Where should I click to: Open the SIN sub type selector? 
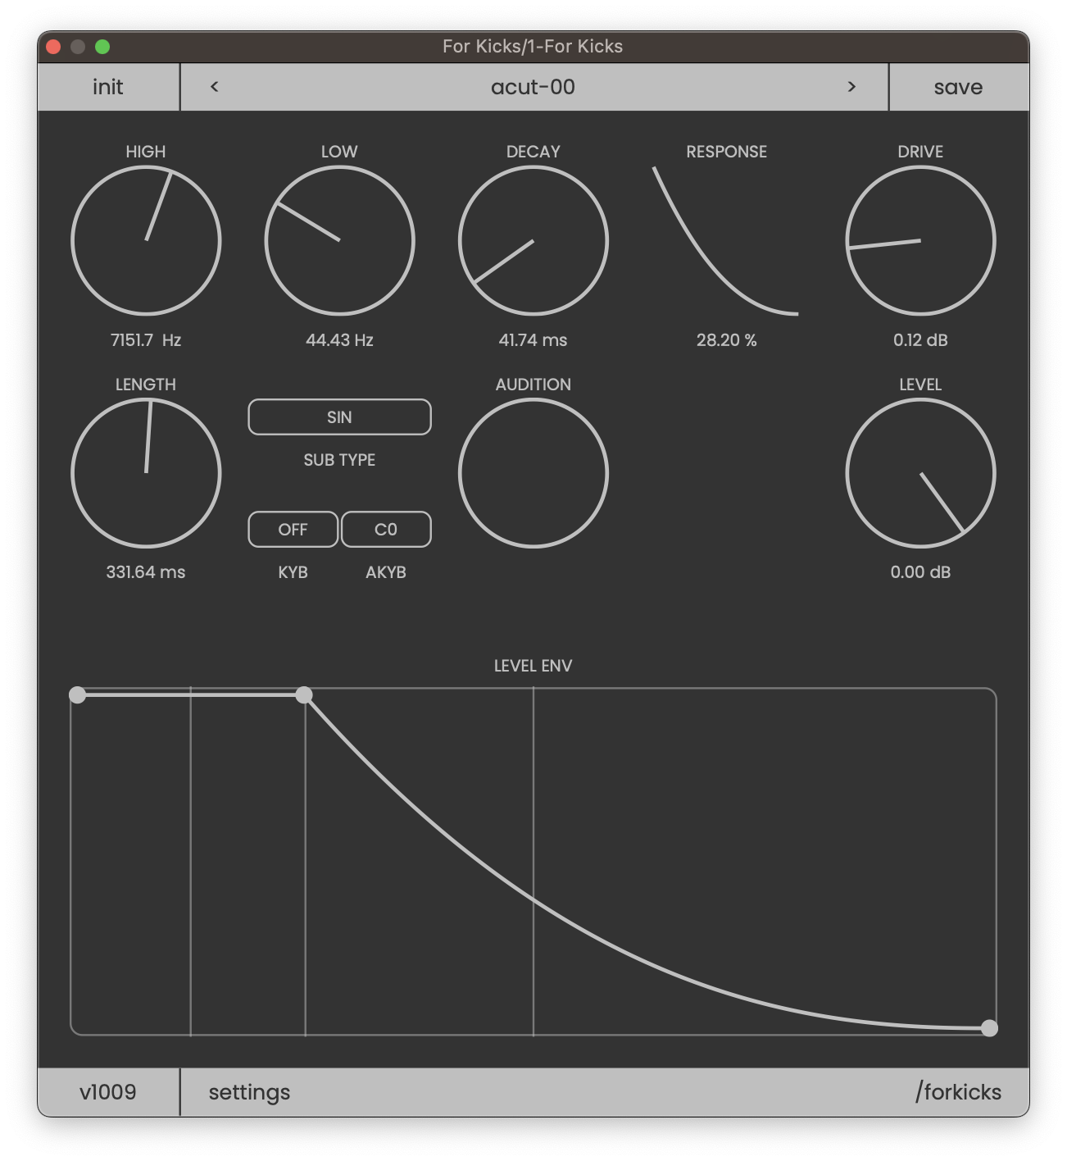tap(339, 417)
